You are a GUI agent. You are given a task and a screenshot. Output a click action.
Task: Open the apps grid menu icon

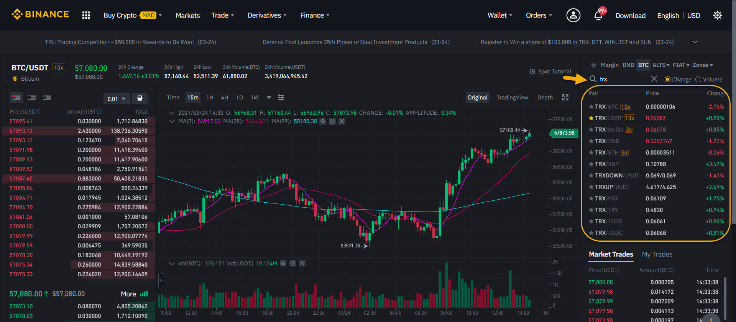click(x=86, y=15)
